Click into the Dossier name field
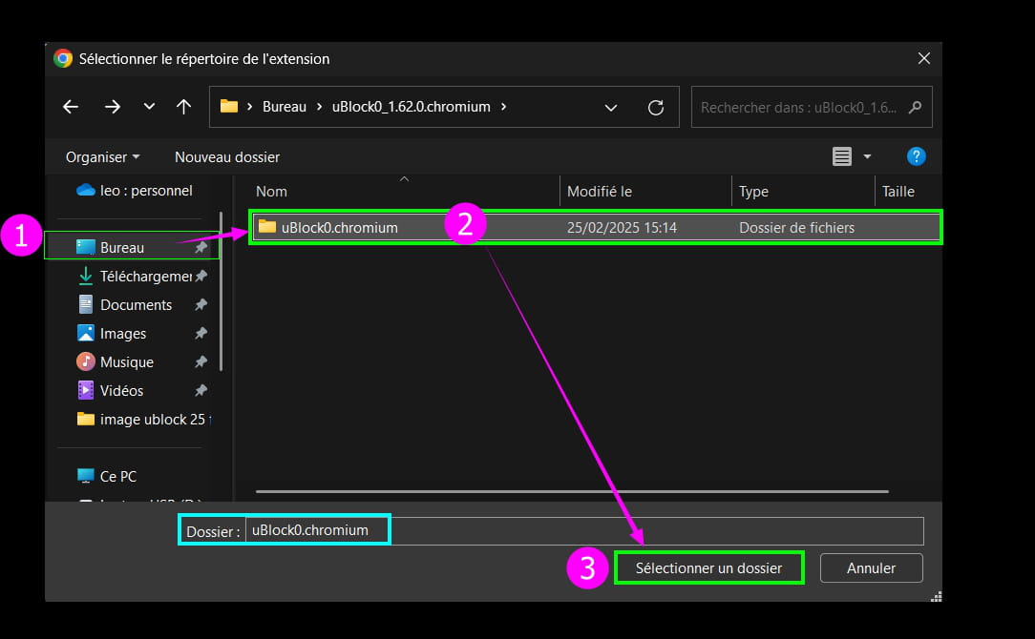 584,531
